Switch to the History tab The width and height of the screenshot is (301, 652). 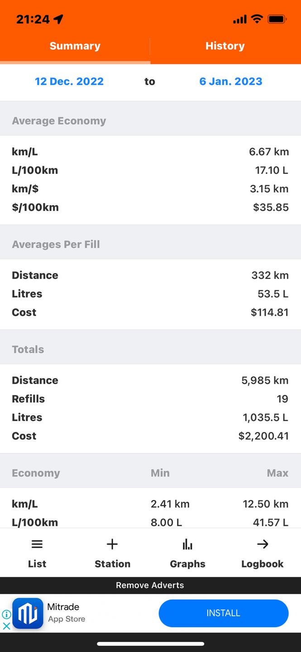click(225, 46)
